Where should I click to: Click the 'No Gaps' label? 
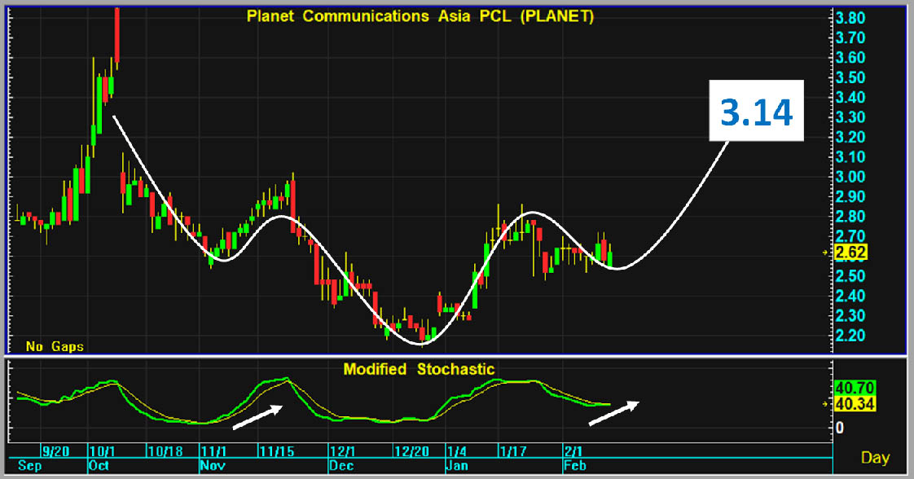55,346
